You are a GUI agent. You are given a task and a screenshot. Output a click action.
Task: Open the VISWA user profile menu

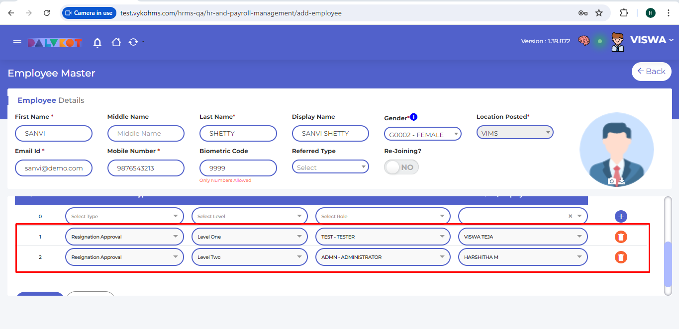651,40
